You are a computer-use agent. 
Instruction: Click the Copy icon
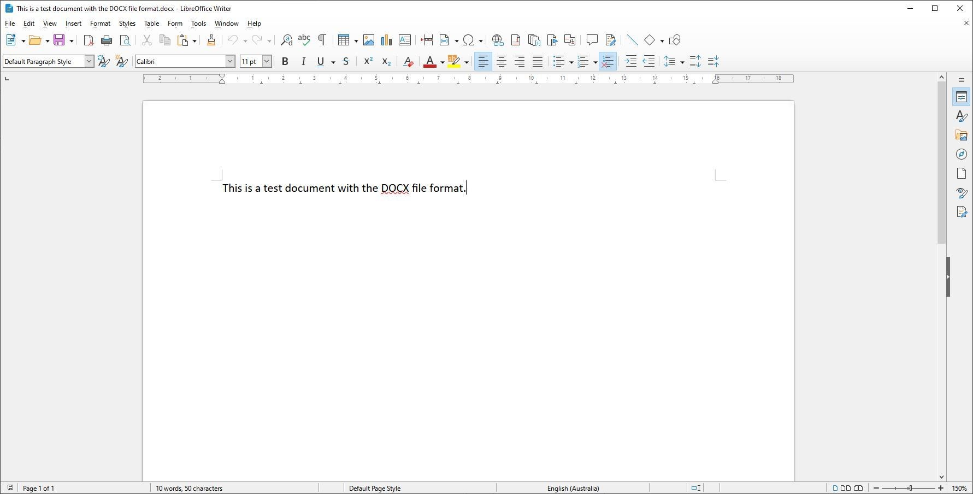tap(164, 40)
